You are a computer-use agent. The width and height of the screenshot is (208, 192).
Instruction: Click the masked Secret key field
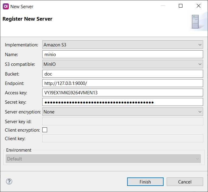coord(123,102)
